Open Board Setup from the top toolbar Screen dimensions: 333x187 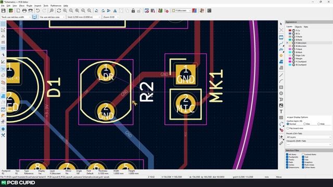point(10,10)
